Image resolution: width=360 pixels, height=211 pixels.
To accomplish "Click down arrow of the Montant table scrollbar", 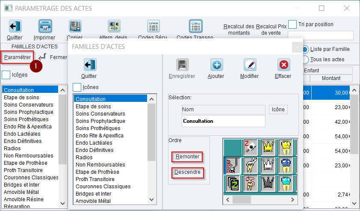I will point(354,203).
